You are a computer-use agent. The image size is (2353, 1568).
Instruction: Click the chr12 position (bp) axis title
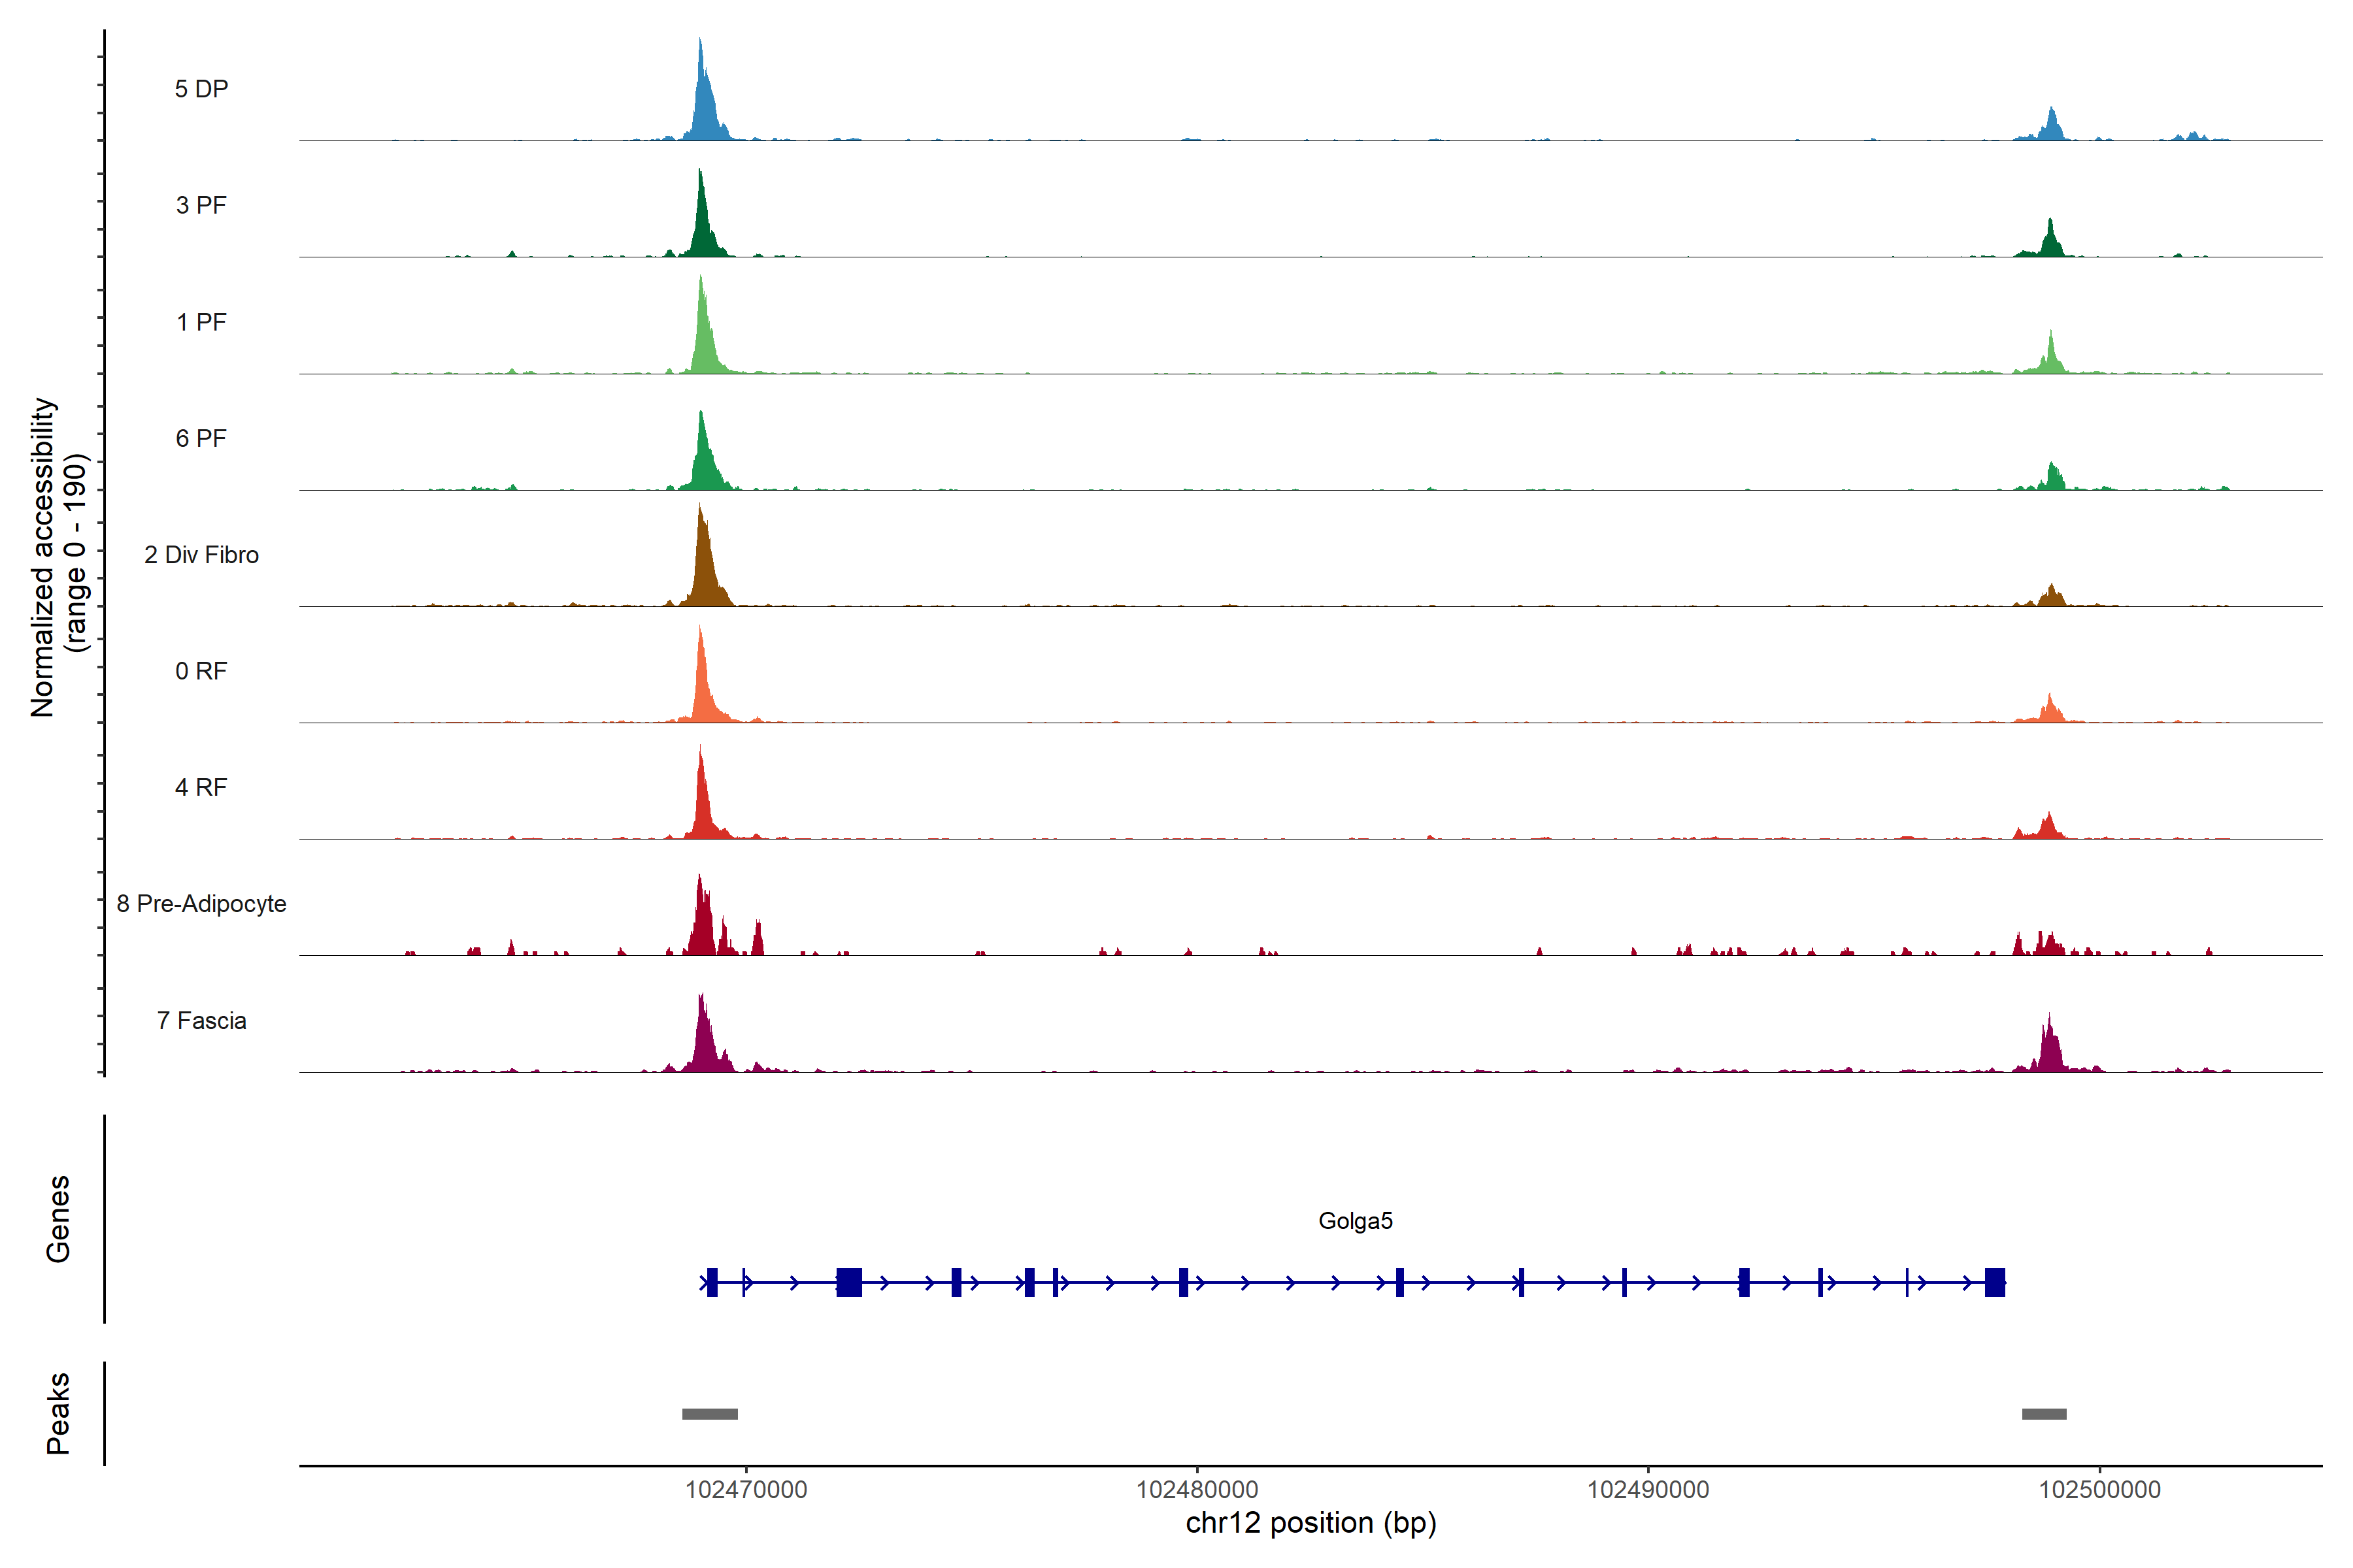pyautogui.click(x=1310, y=1523)
